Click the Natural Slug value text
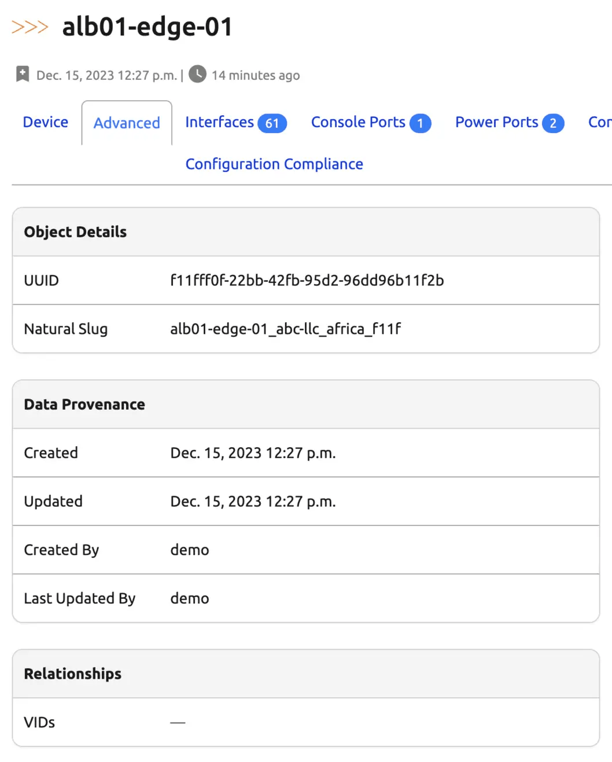Screen dimensions: 612x762 [x=285, y=329]
